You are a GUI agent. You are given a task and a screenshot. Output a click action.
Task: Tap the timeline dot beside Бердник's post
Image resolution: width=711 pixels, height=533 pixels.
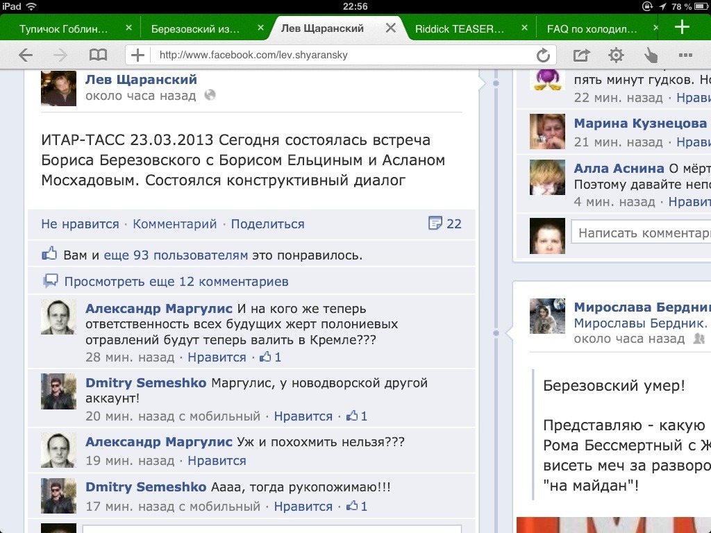496,333
